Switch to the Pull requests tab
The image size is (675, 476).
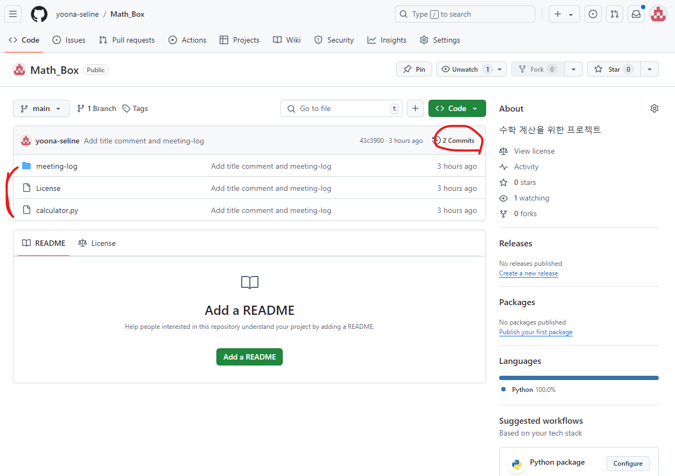(x=127, y=40)
